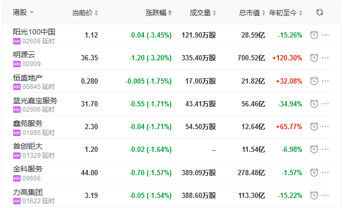Set a price alert for 恒盛地产
343x208 pixels.
[x=314, y=81]
